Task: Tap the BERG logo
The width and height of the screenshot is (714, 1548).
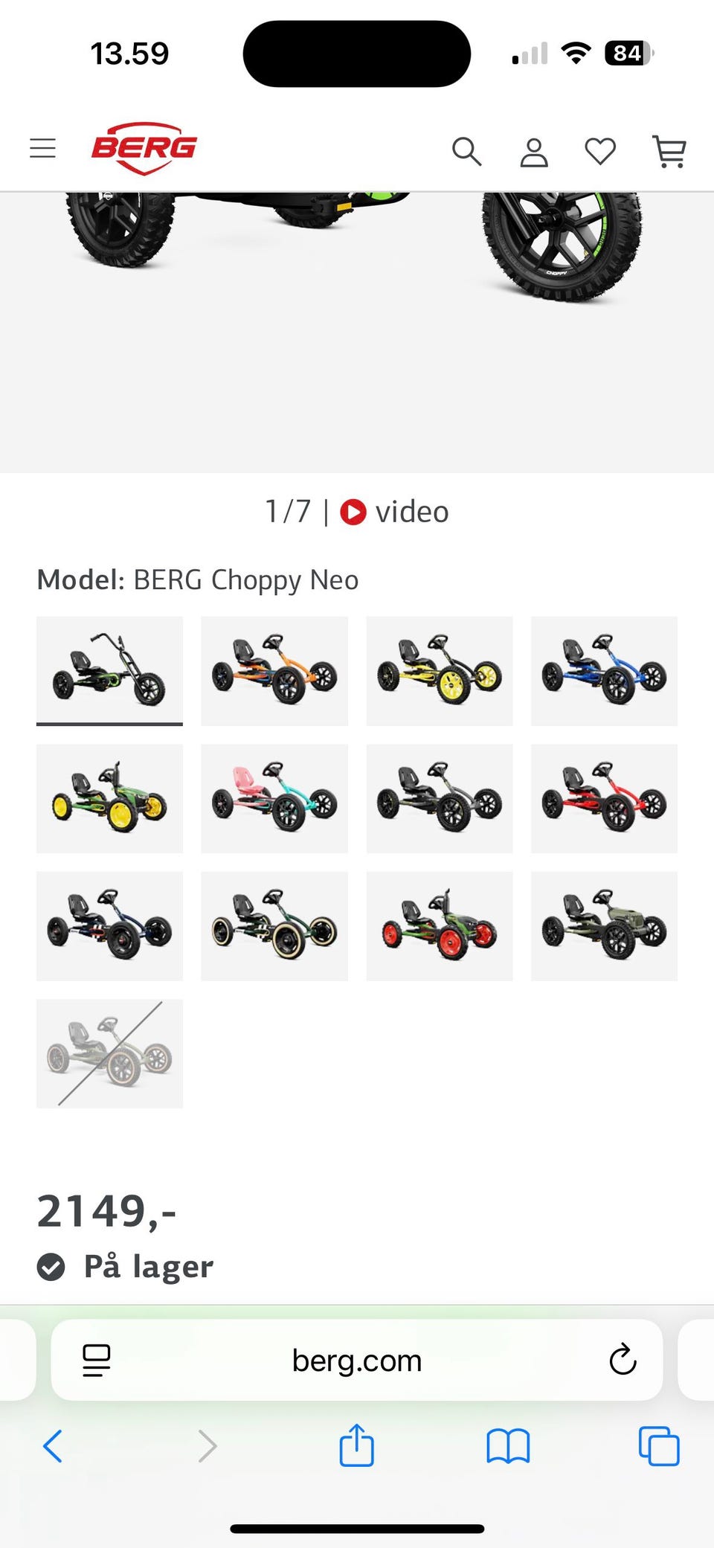Action: coord(144,148)
